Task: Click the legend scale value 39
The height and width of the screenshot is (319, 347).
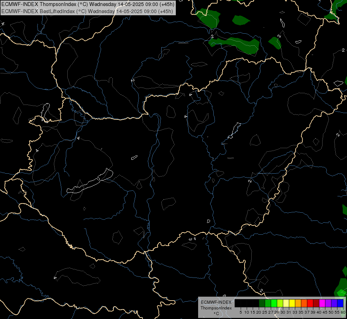Action: 313,312
